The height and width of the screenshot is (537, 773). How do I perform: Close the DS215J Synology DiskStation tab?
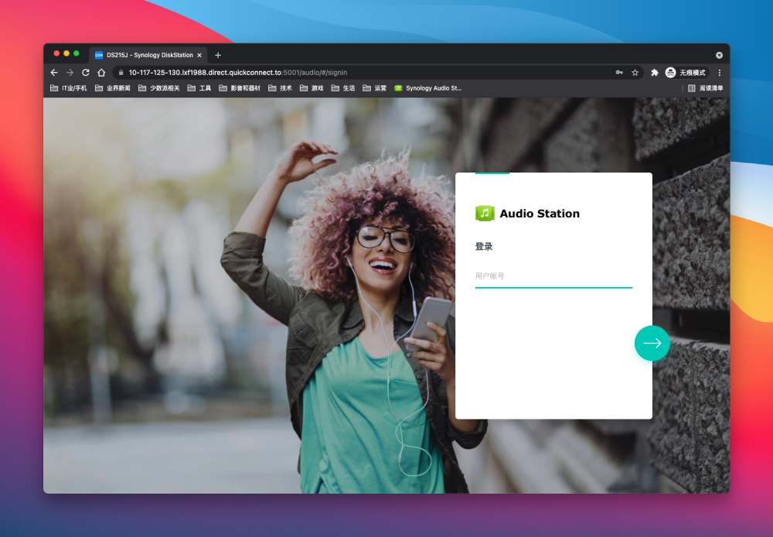pos(199,55)
